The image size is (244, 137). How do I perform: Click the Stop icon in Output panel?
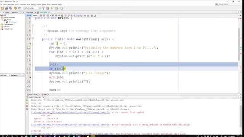pos(27,106)
